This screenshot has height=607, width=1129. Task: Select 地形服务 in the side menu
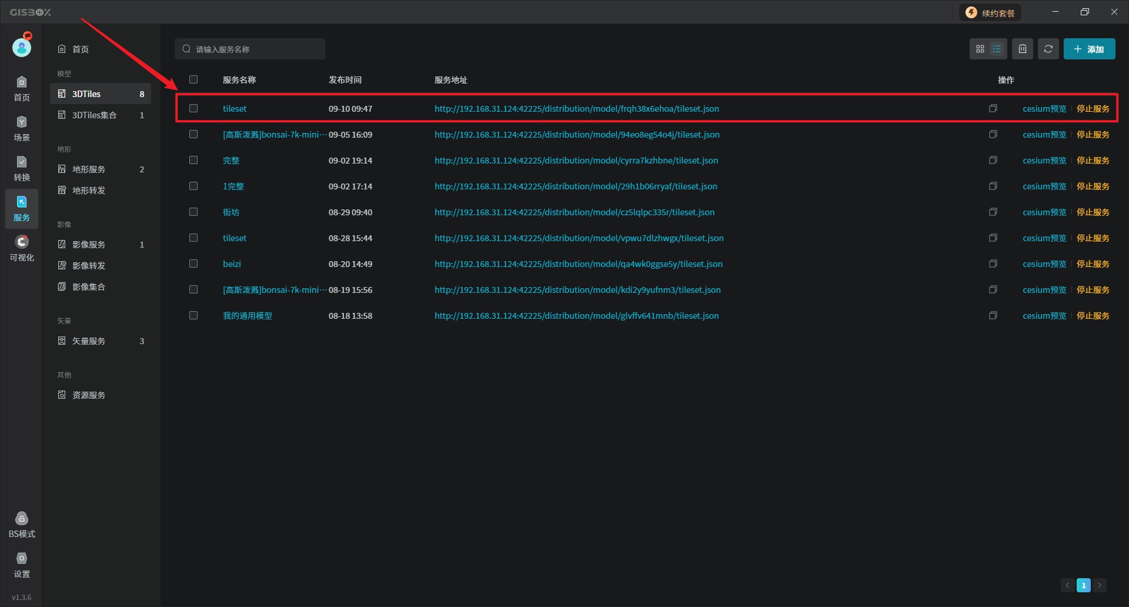click(89, 169)
